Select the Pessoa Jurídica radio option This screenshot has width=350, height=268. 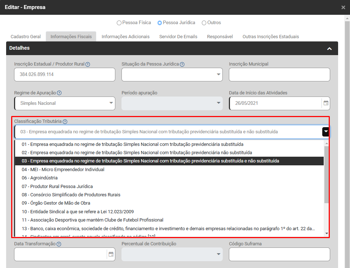tap(160, 23)
